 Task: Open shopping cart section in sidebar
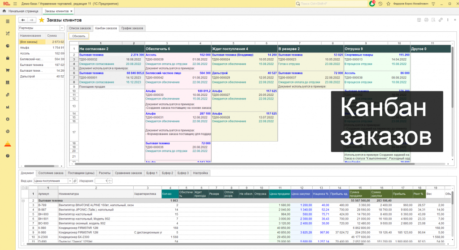[8, 70]
